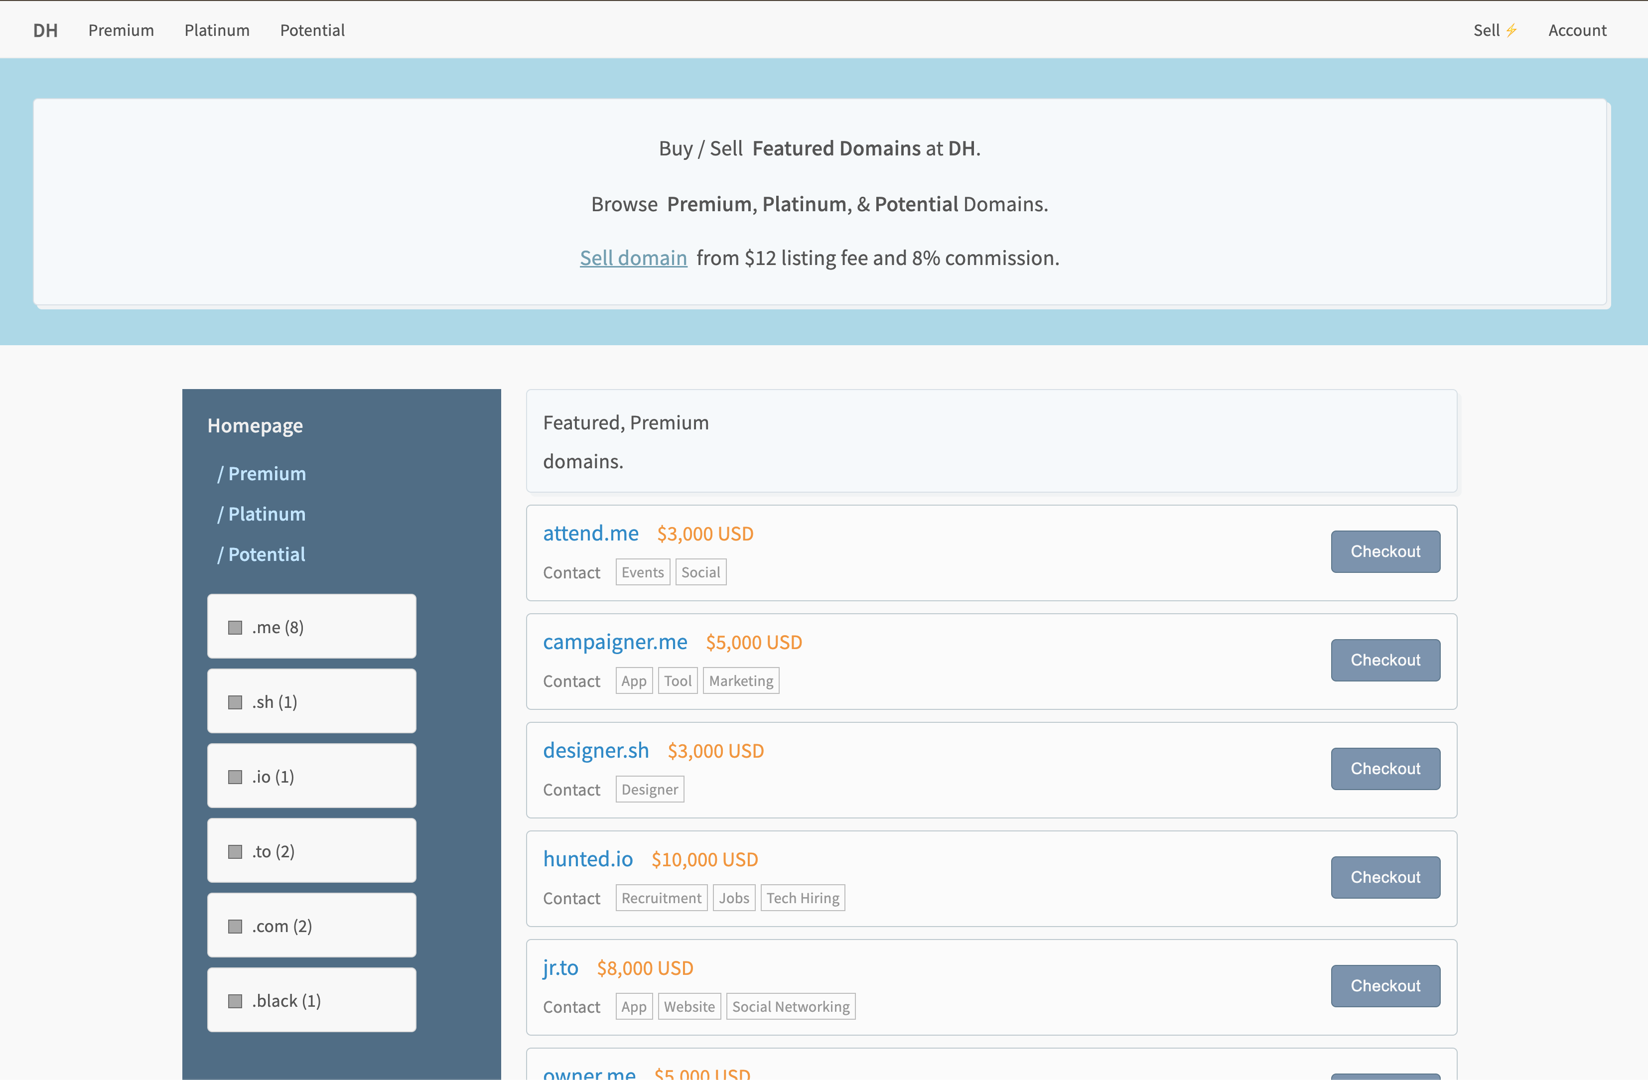Click Contact under designer.sh
Screen dimensions: 1648x1080
[x=572, y=789]
